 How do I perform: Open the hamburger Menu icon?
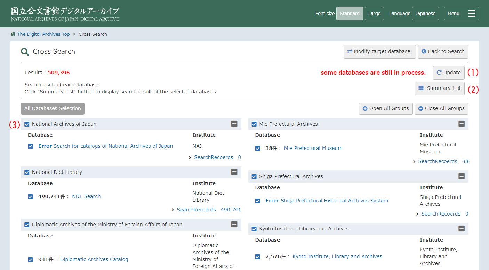pos(472,14)
